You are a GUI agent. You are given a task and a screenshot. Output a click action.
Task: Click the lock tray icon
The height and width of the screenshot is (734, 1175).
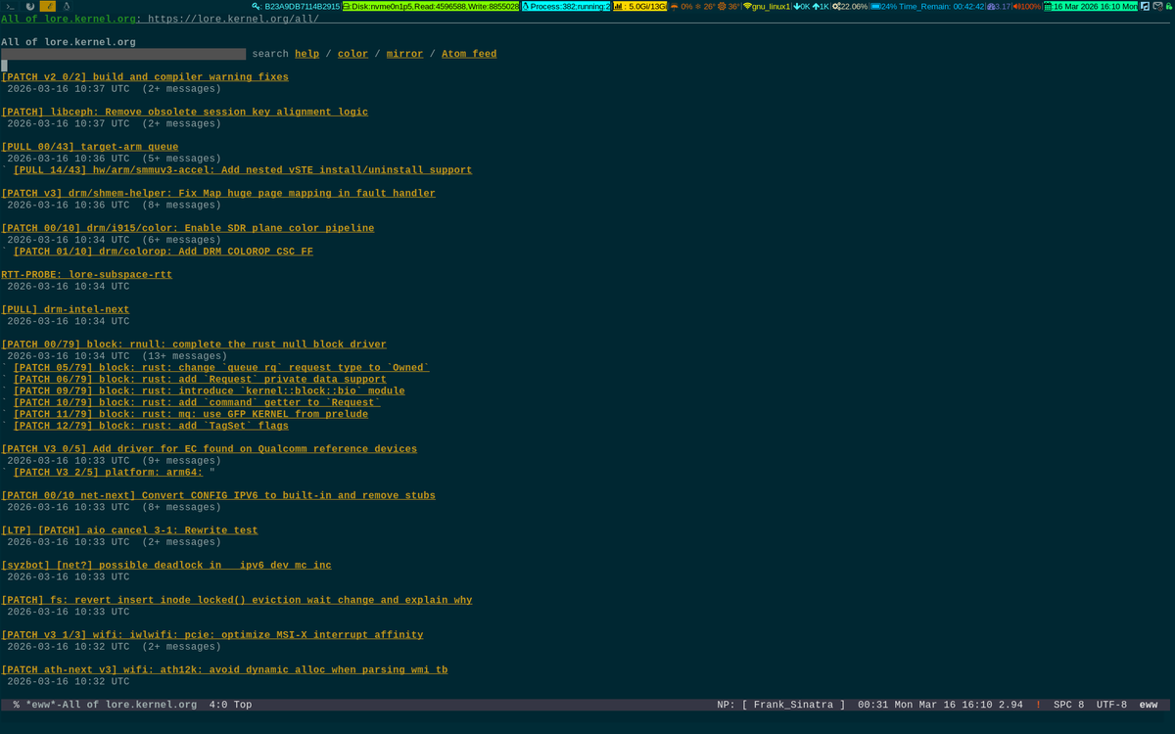(x=1168, y=6)
